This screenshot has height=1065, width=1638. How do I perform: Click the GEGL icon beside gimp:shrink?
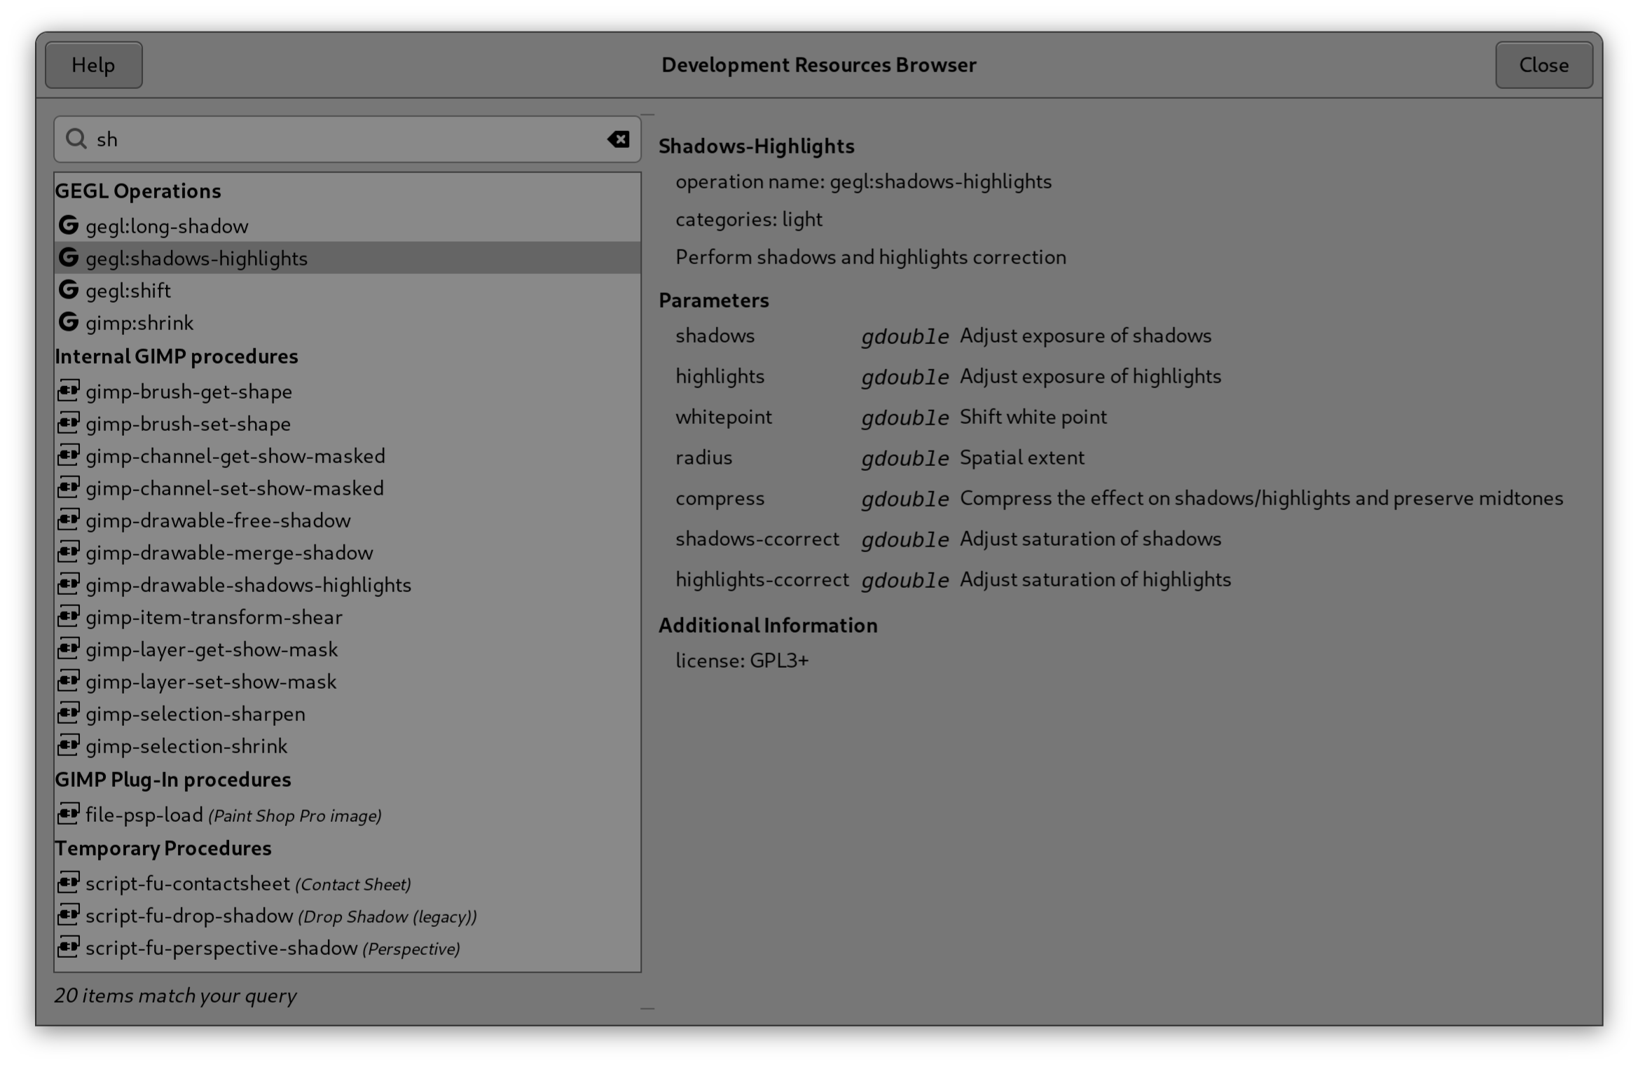(68, 322)
